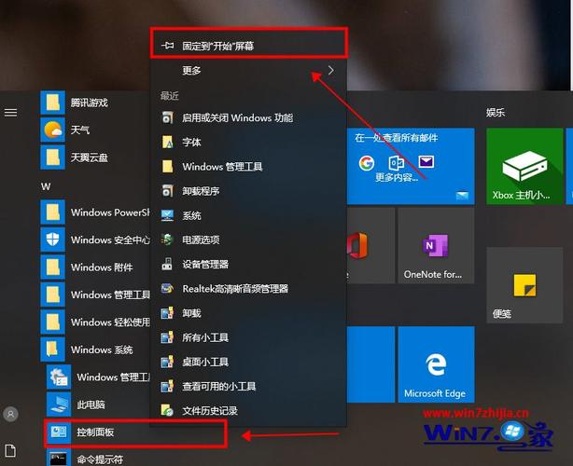Image resolution: width=573 pixels, height=466 pixels.
Task: Click 文件历史记录 icon
Action: (x=167, y=410)
